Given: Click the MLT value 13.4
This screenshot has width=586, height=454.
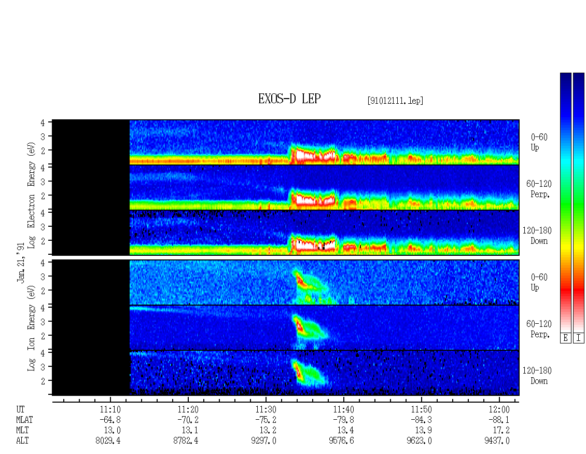Looking at the screenshot, I should point(345,431).
